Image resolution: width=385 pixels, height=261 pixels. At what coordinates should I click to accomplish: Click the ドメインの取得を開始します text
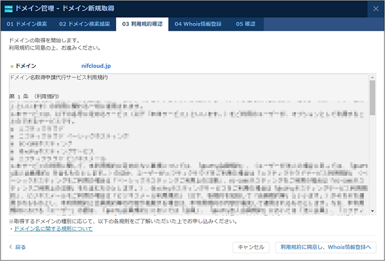click(x=44, y=40)
